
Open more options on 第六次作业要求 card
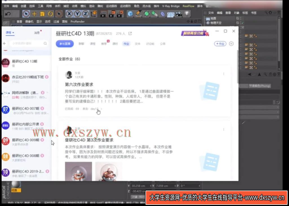[224, 74]
